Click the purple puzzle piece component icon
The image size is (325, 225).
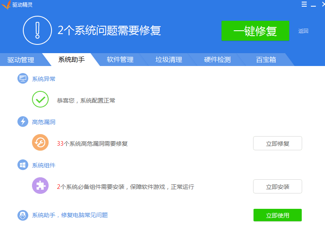point(40,186)
